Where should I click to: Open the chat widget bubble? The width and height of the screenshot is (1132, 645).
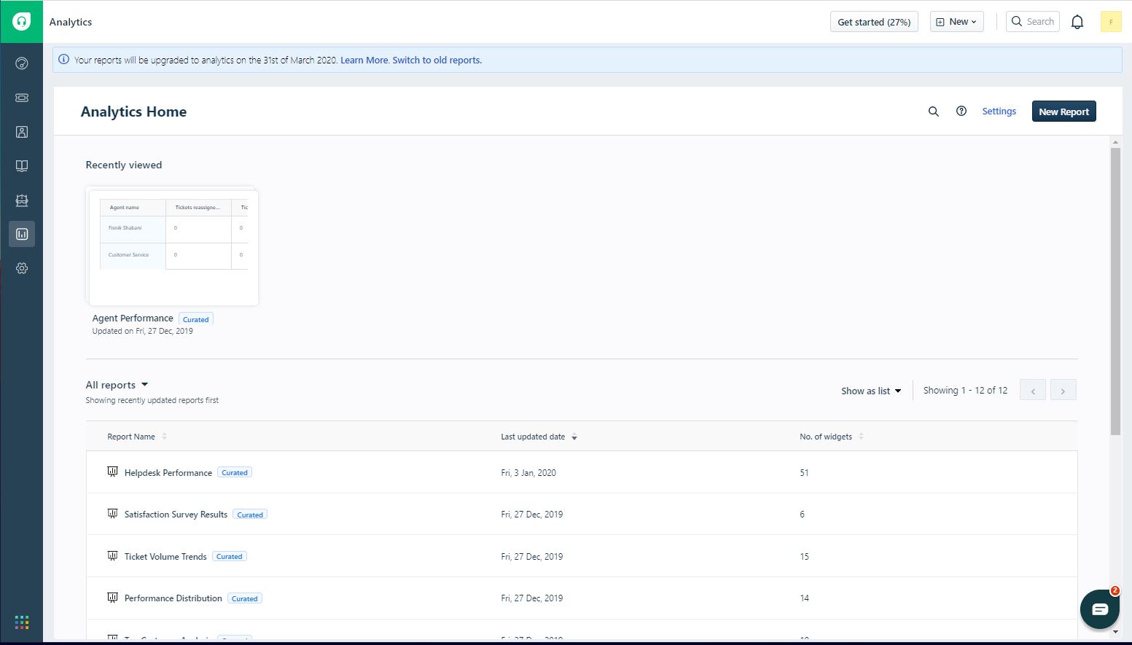(1099, 609)
